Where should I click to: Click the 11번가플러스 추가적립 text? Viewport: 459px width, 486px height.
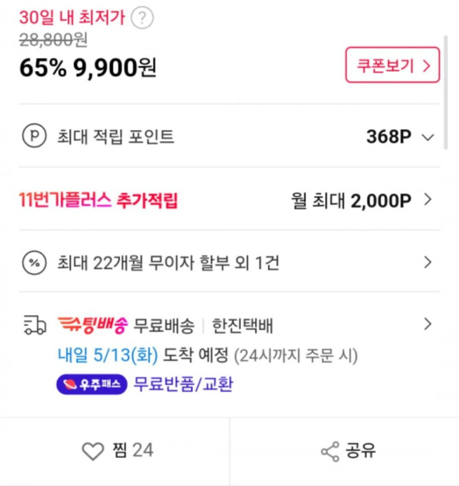tap(98, 200)
